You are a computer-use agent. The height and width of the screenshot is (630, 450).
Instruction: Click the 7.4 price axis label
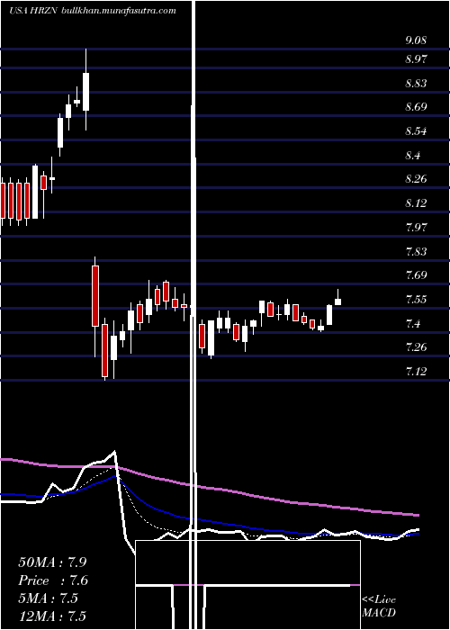coord(413,323)
